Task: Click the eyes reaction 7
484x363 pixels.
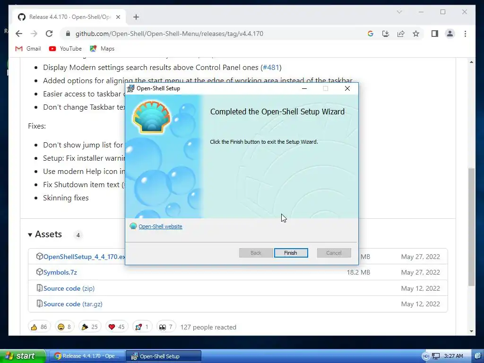Action: coord(166,327)
